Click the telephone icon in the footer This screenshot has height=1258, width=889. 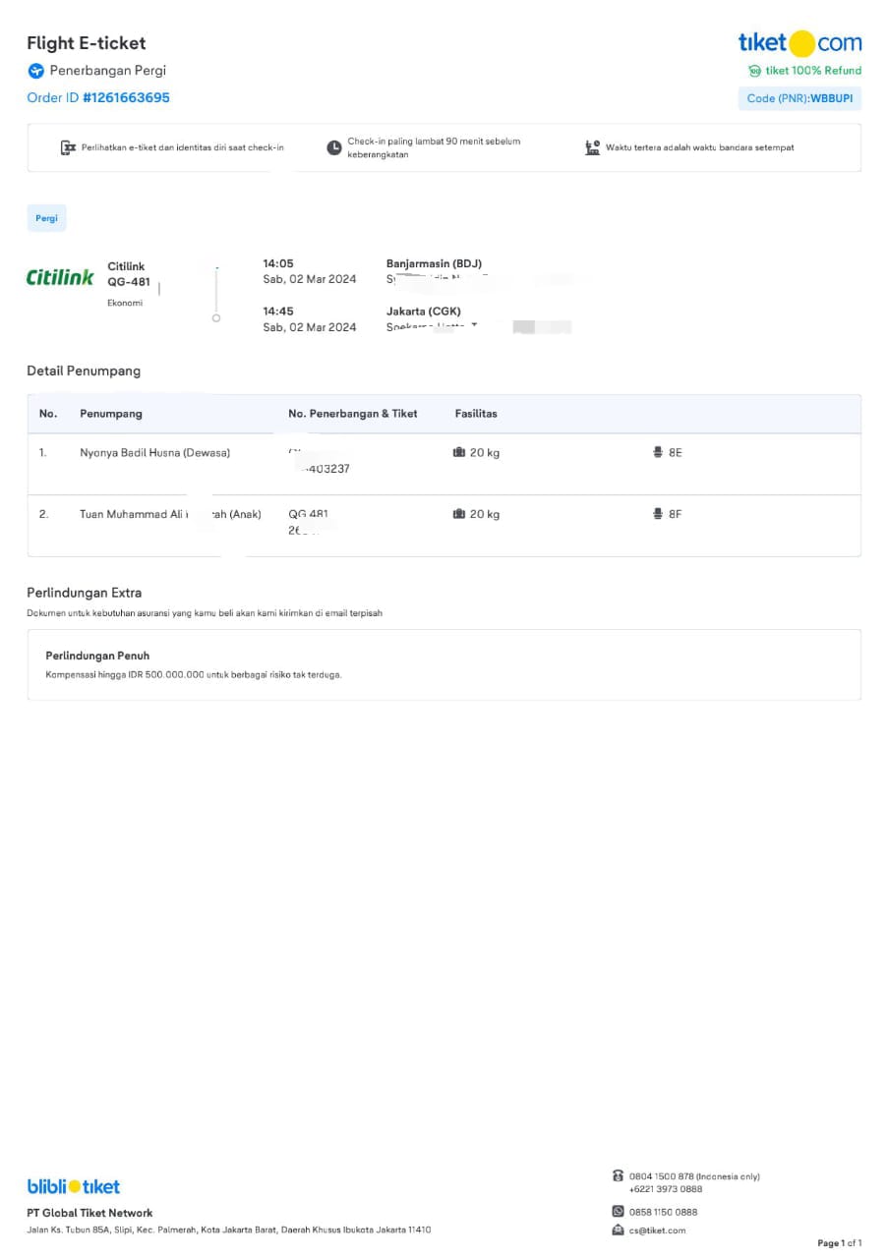(618, 1175)
